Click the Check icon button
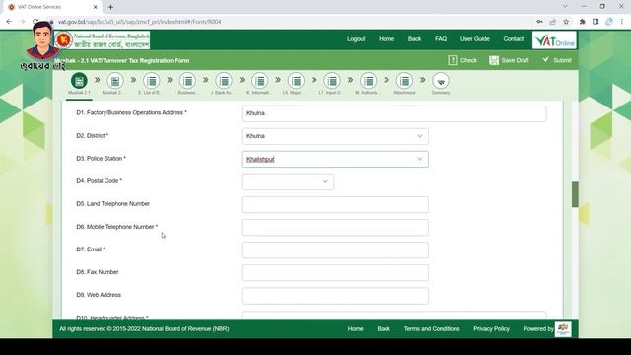This screenshot has height=355, width=631. pyautogui.click(x=462, y=60)
